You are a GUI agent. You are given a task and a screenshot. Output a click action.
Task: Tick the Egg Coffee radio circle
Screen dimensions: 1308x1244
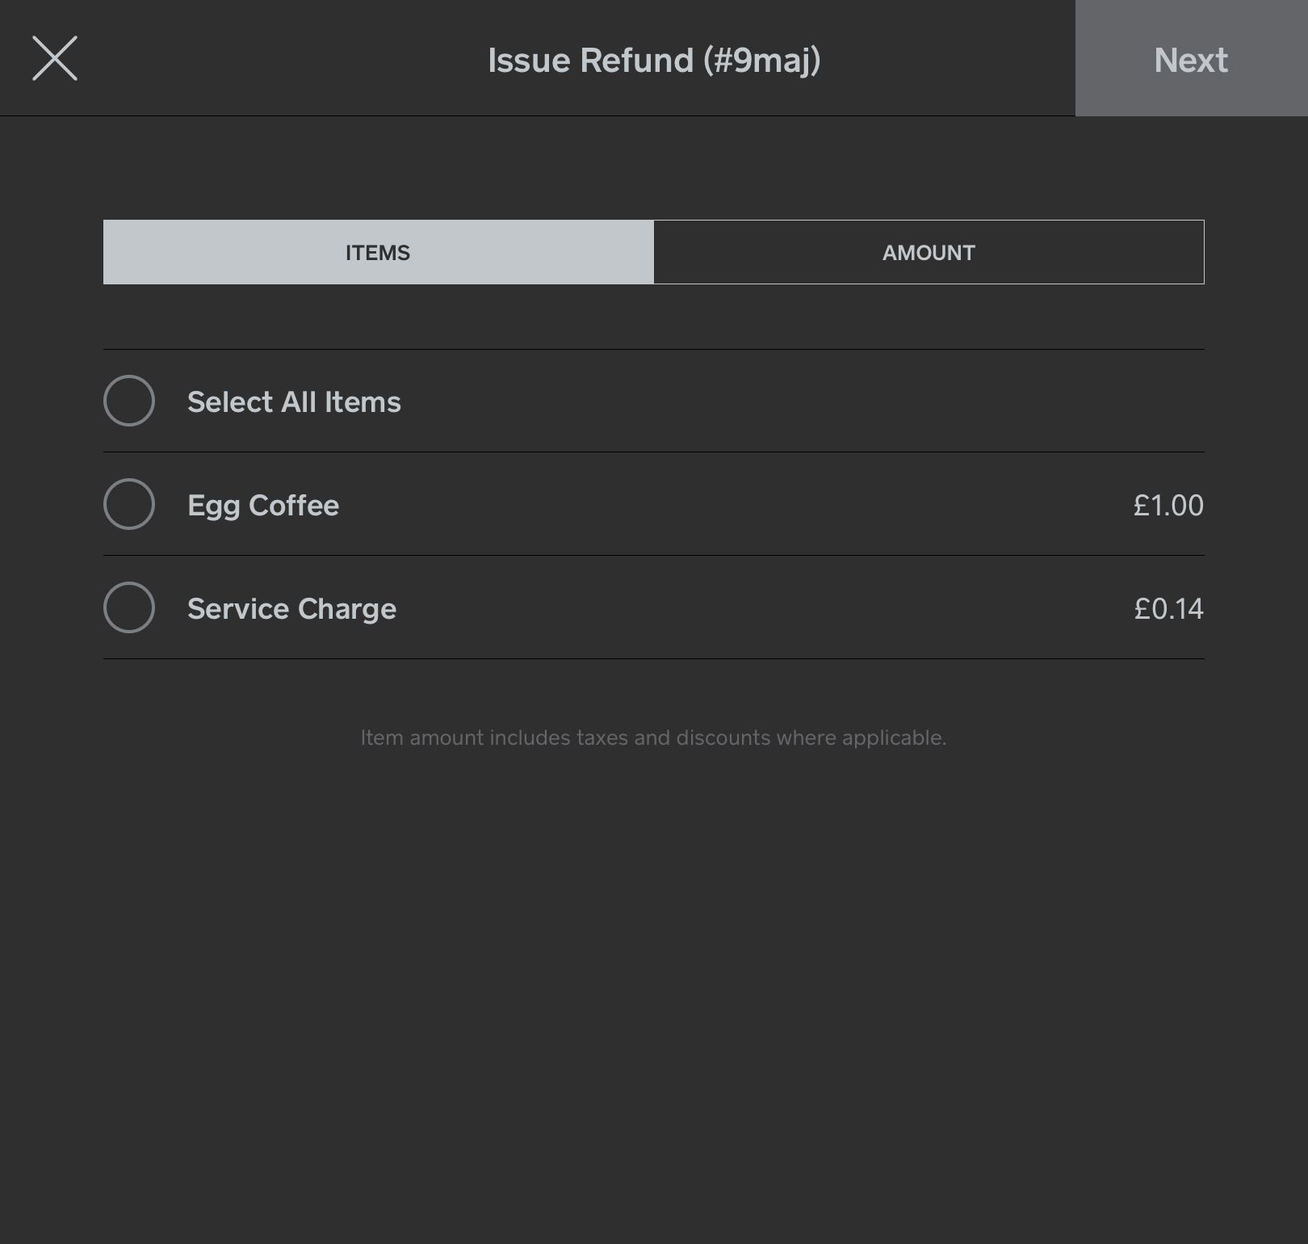click(x=129, y=504)
